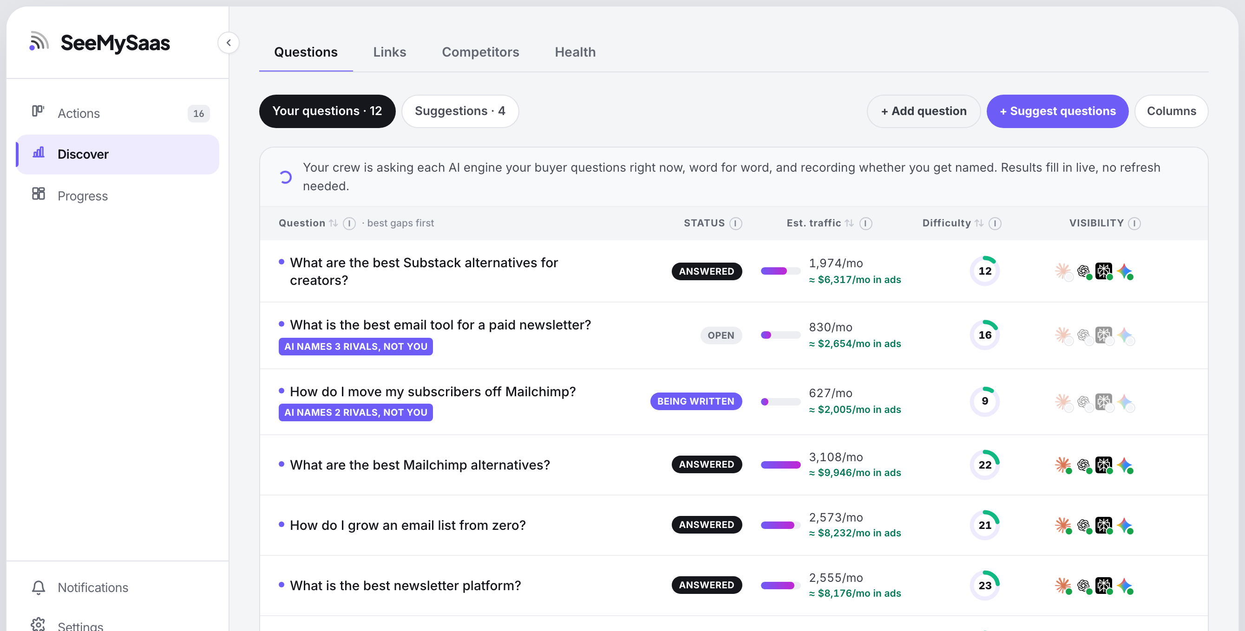Click the Settings gear icon

pyautogui.click(x=38, y=624)
